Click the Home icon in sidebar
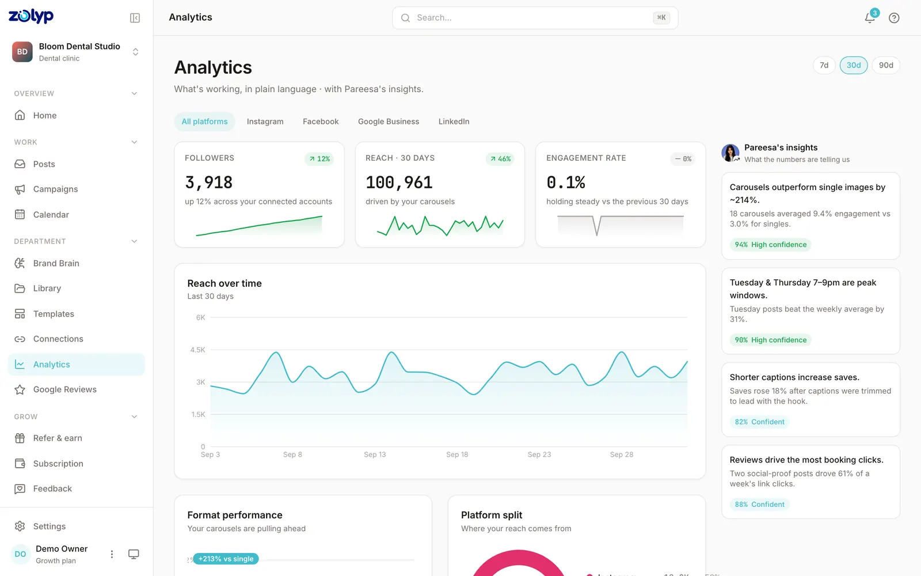The width and height of the screenshot is (921, 576). (20, 115)
